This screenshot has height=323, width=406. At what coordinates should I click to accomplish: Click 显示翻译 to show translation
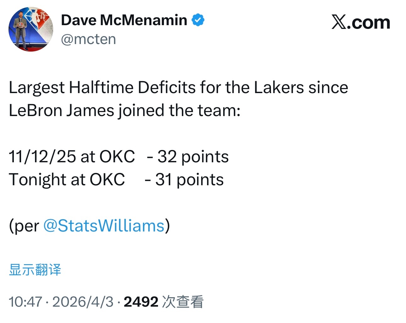pyautogui.click(x=35, y=270)
